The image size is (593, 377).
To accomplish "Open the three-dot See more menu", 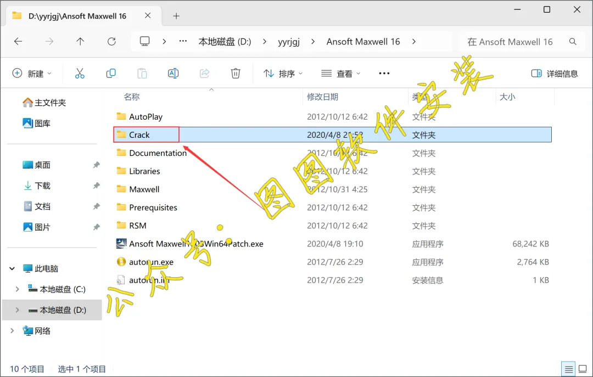I will (384, 74).
